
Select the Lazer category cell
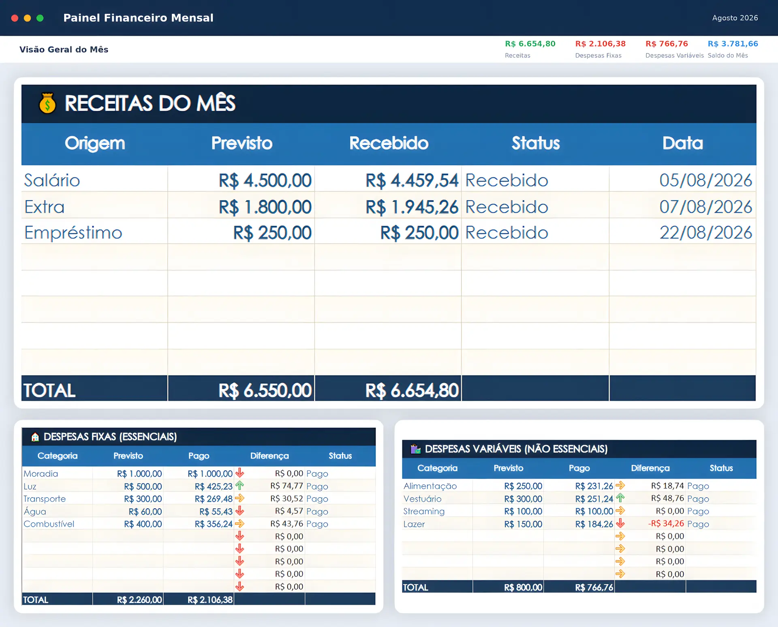pos(437,524)
